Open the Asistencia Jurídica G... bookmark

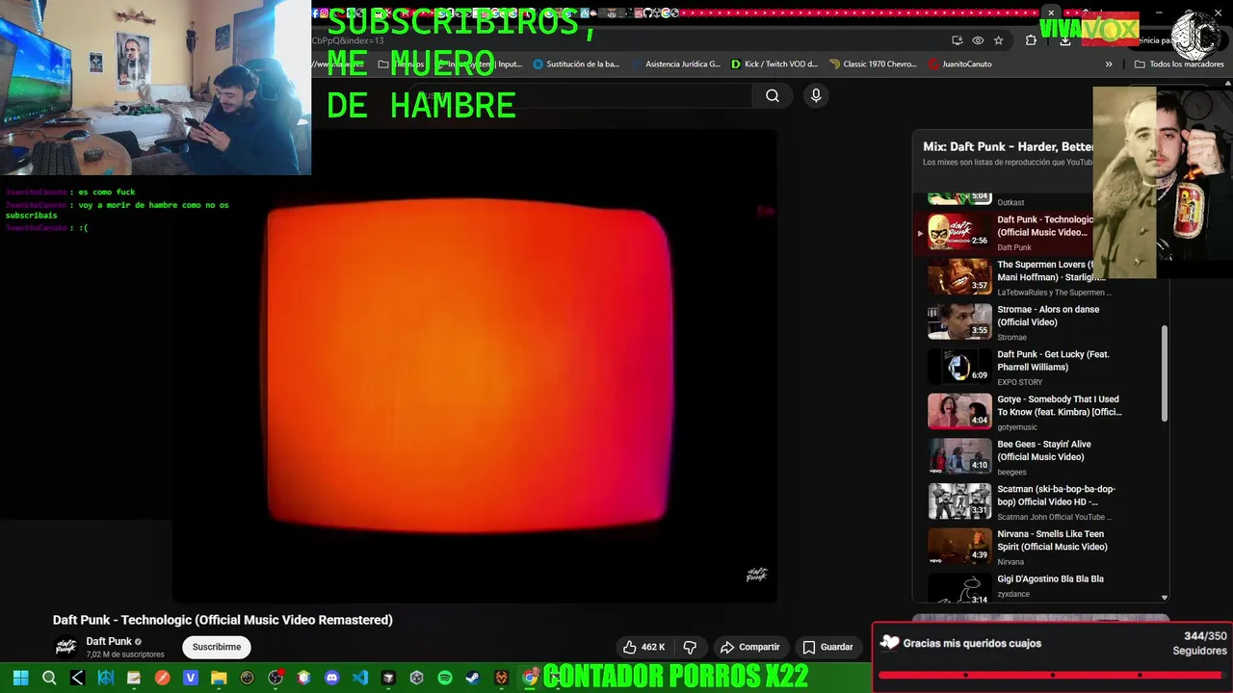coord(676,64)
